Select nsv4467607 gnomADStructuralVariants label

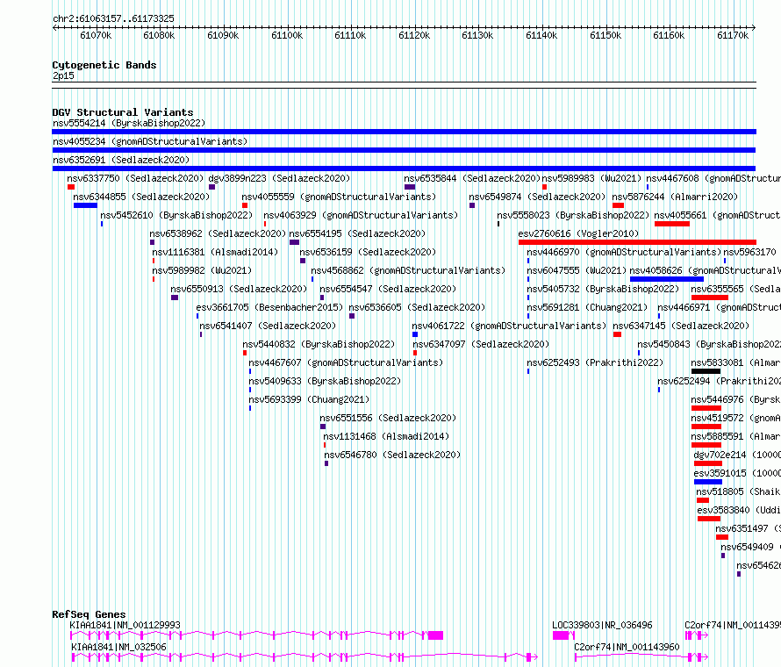click(346, 362)
